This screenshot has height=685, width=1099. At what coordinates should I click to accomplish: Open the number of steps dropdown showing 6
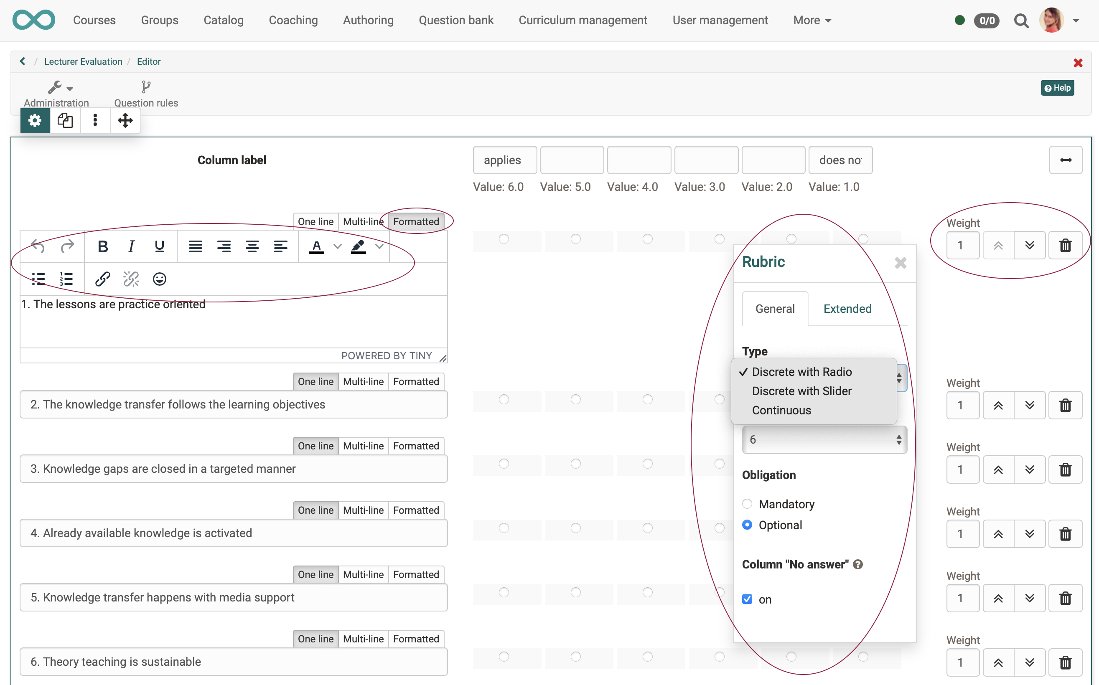(824, 439)
